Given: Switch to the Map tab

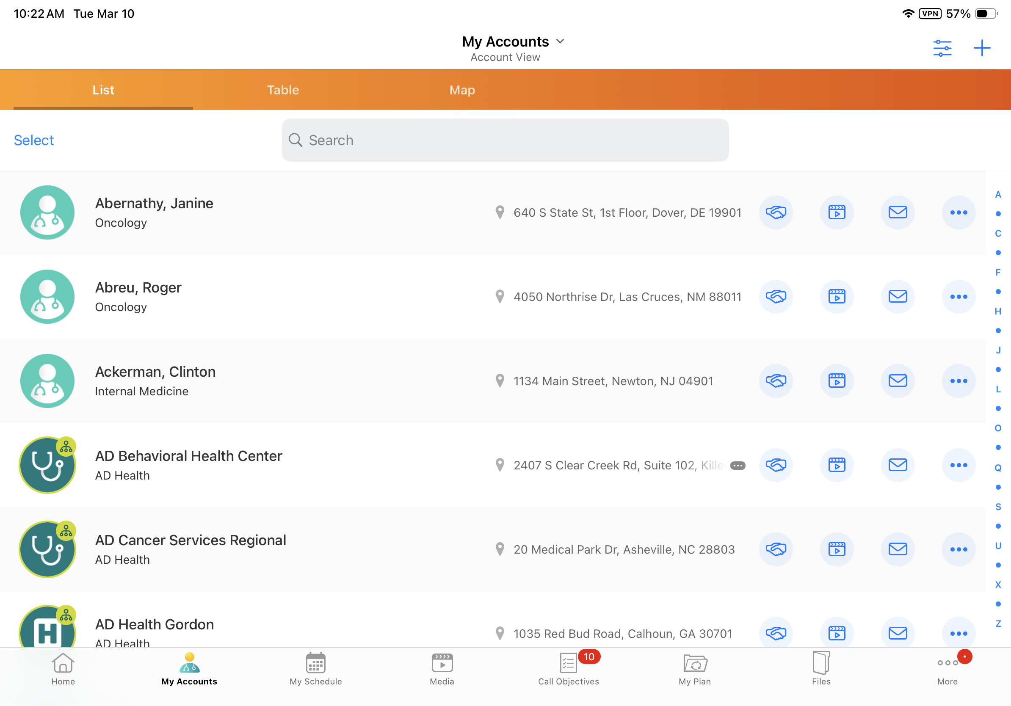Looking at the screenshot, I should (462, 90).
